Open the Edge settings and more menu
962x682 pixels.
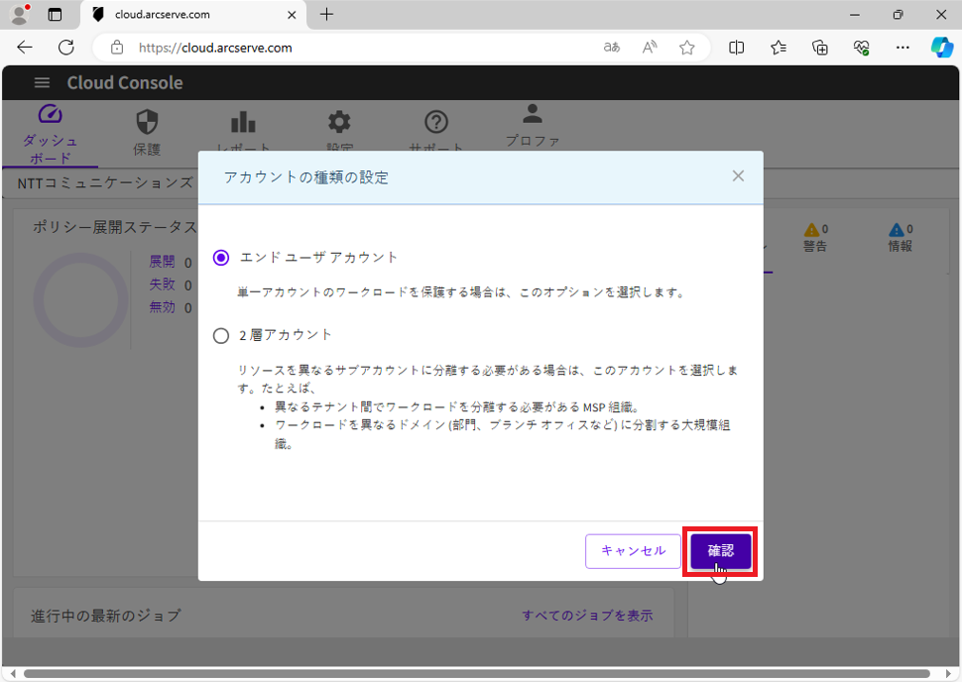[x=902, y=48]
